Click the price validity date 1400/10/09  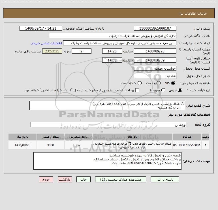tap(155, 60)
